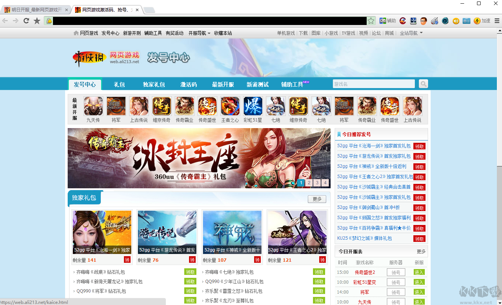Open the 52gg 平台《神戒》全新版十倍返利 link
This screenshot has width=502, height=305.
point(371,166)
